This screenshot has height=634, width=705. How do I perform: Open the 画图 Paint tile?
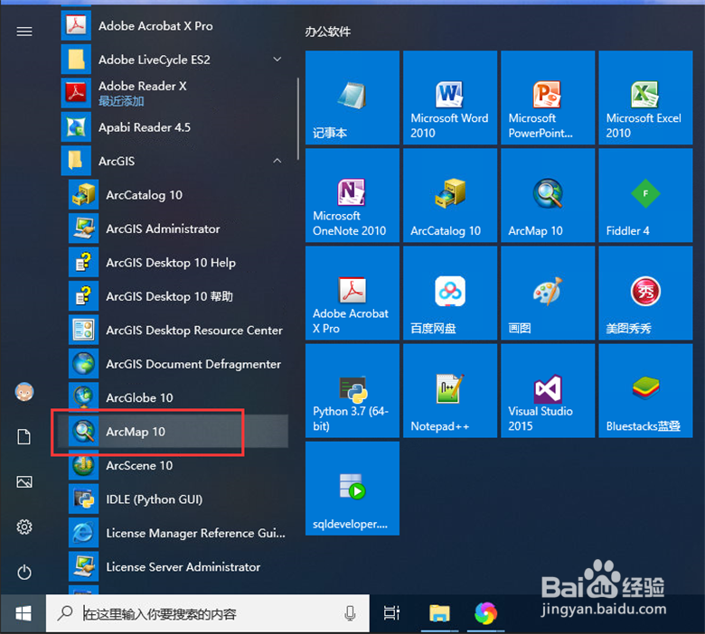click(548, 293)
